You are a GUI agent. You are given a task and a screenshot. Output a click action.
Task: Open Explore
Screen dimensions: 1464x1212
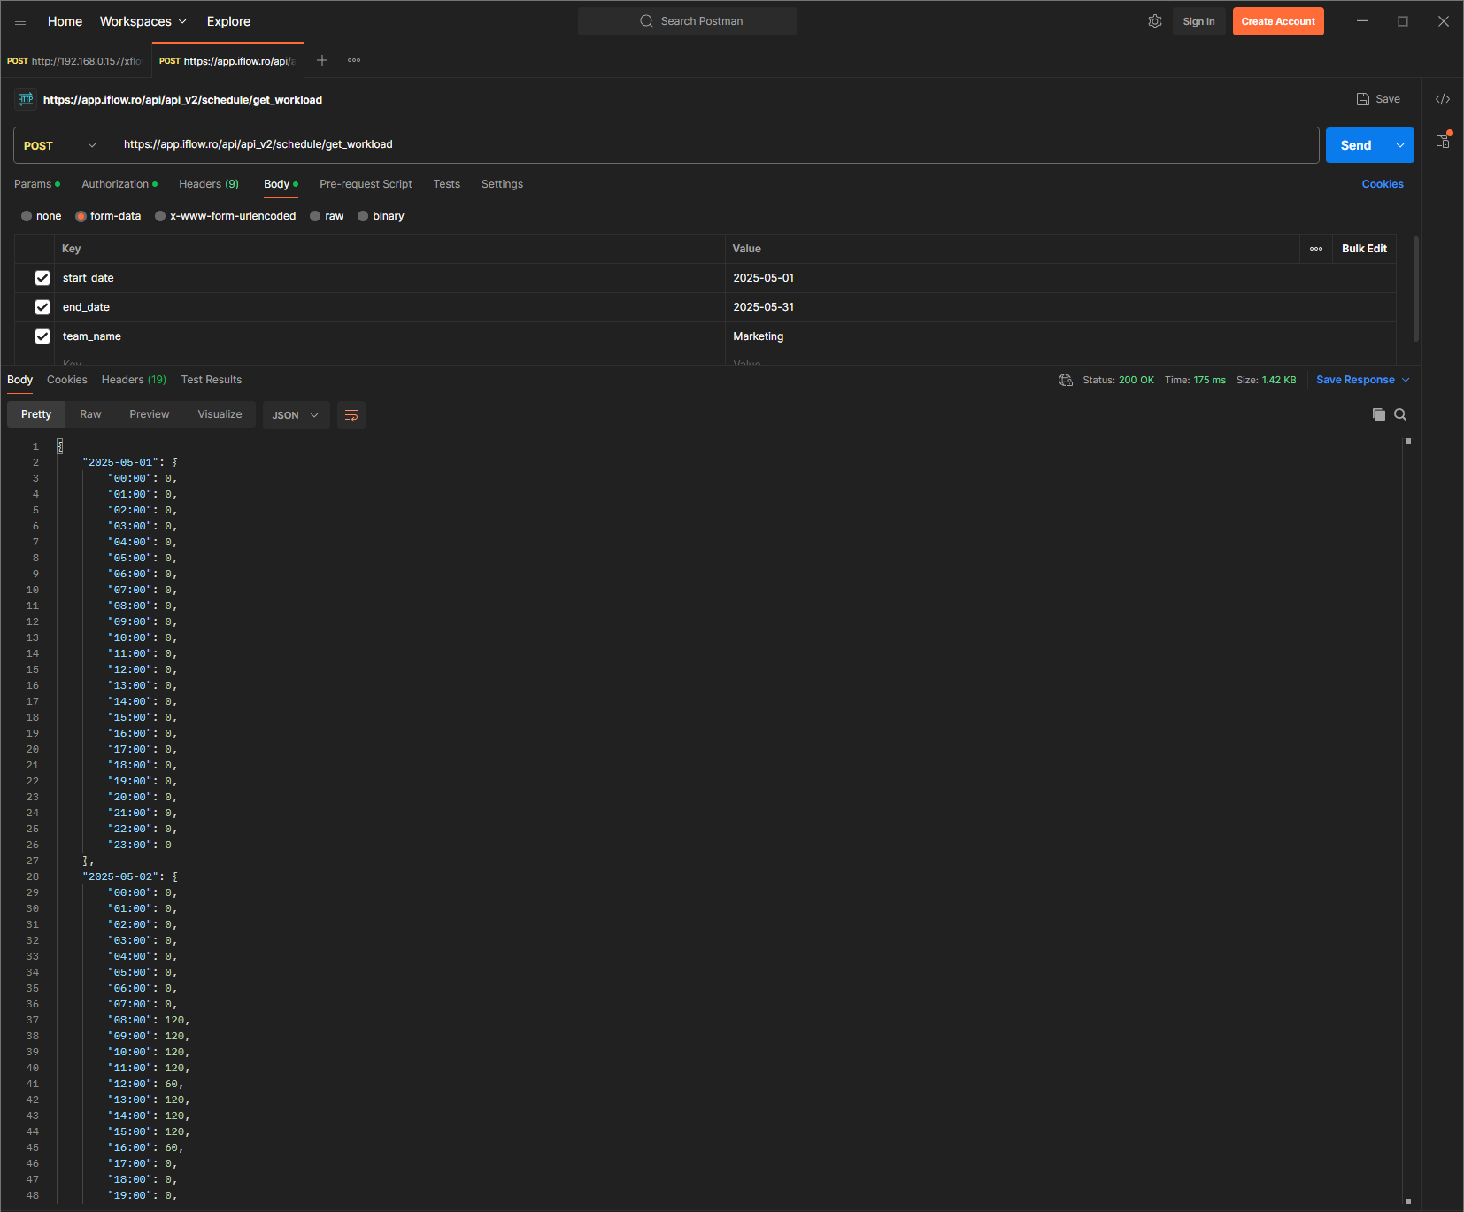[228, 21]
